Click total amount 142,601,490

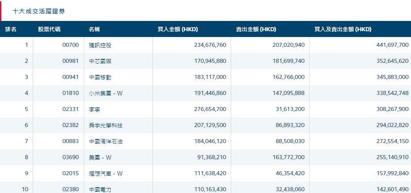[392, 189]
